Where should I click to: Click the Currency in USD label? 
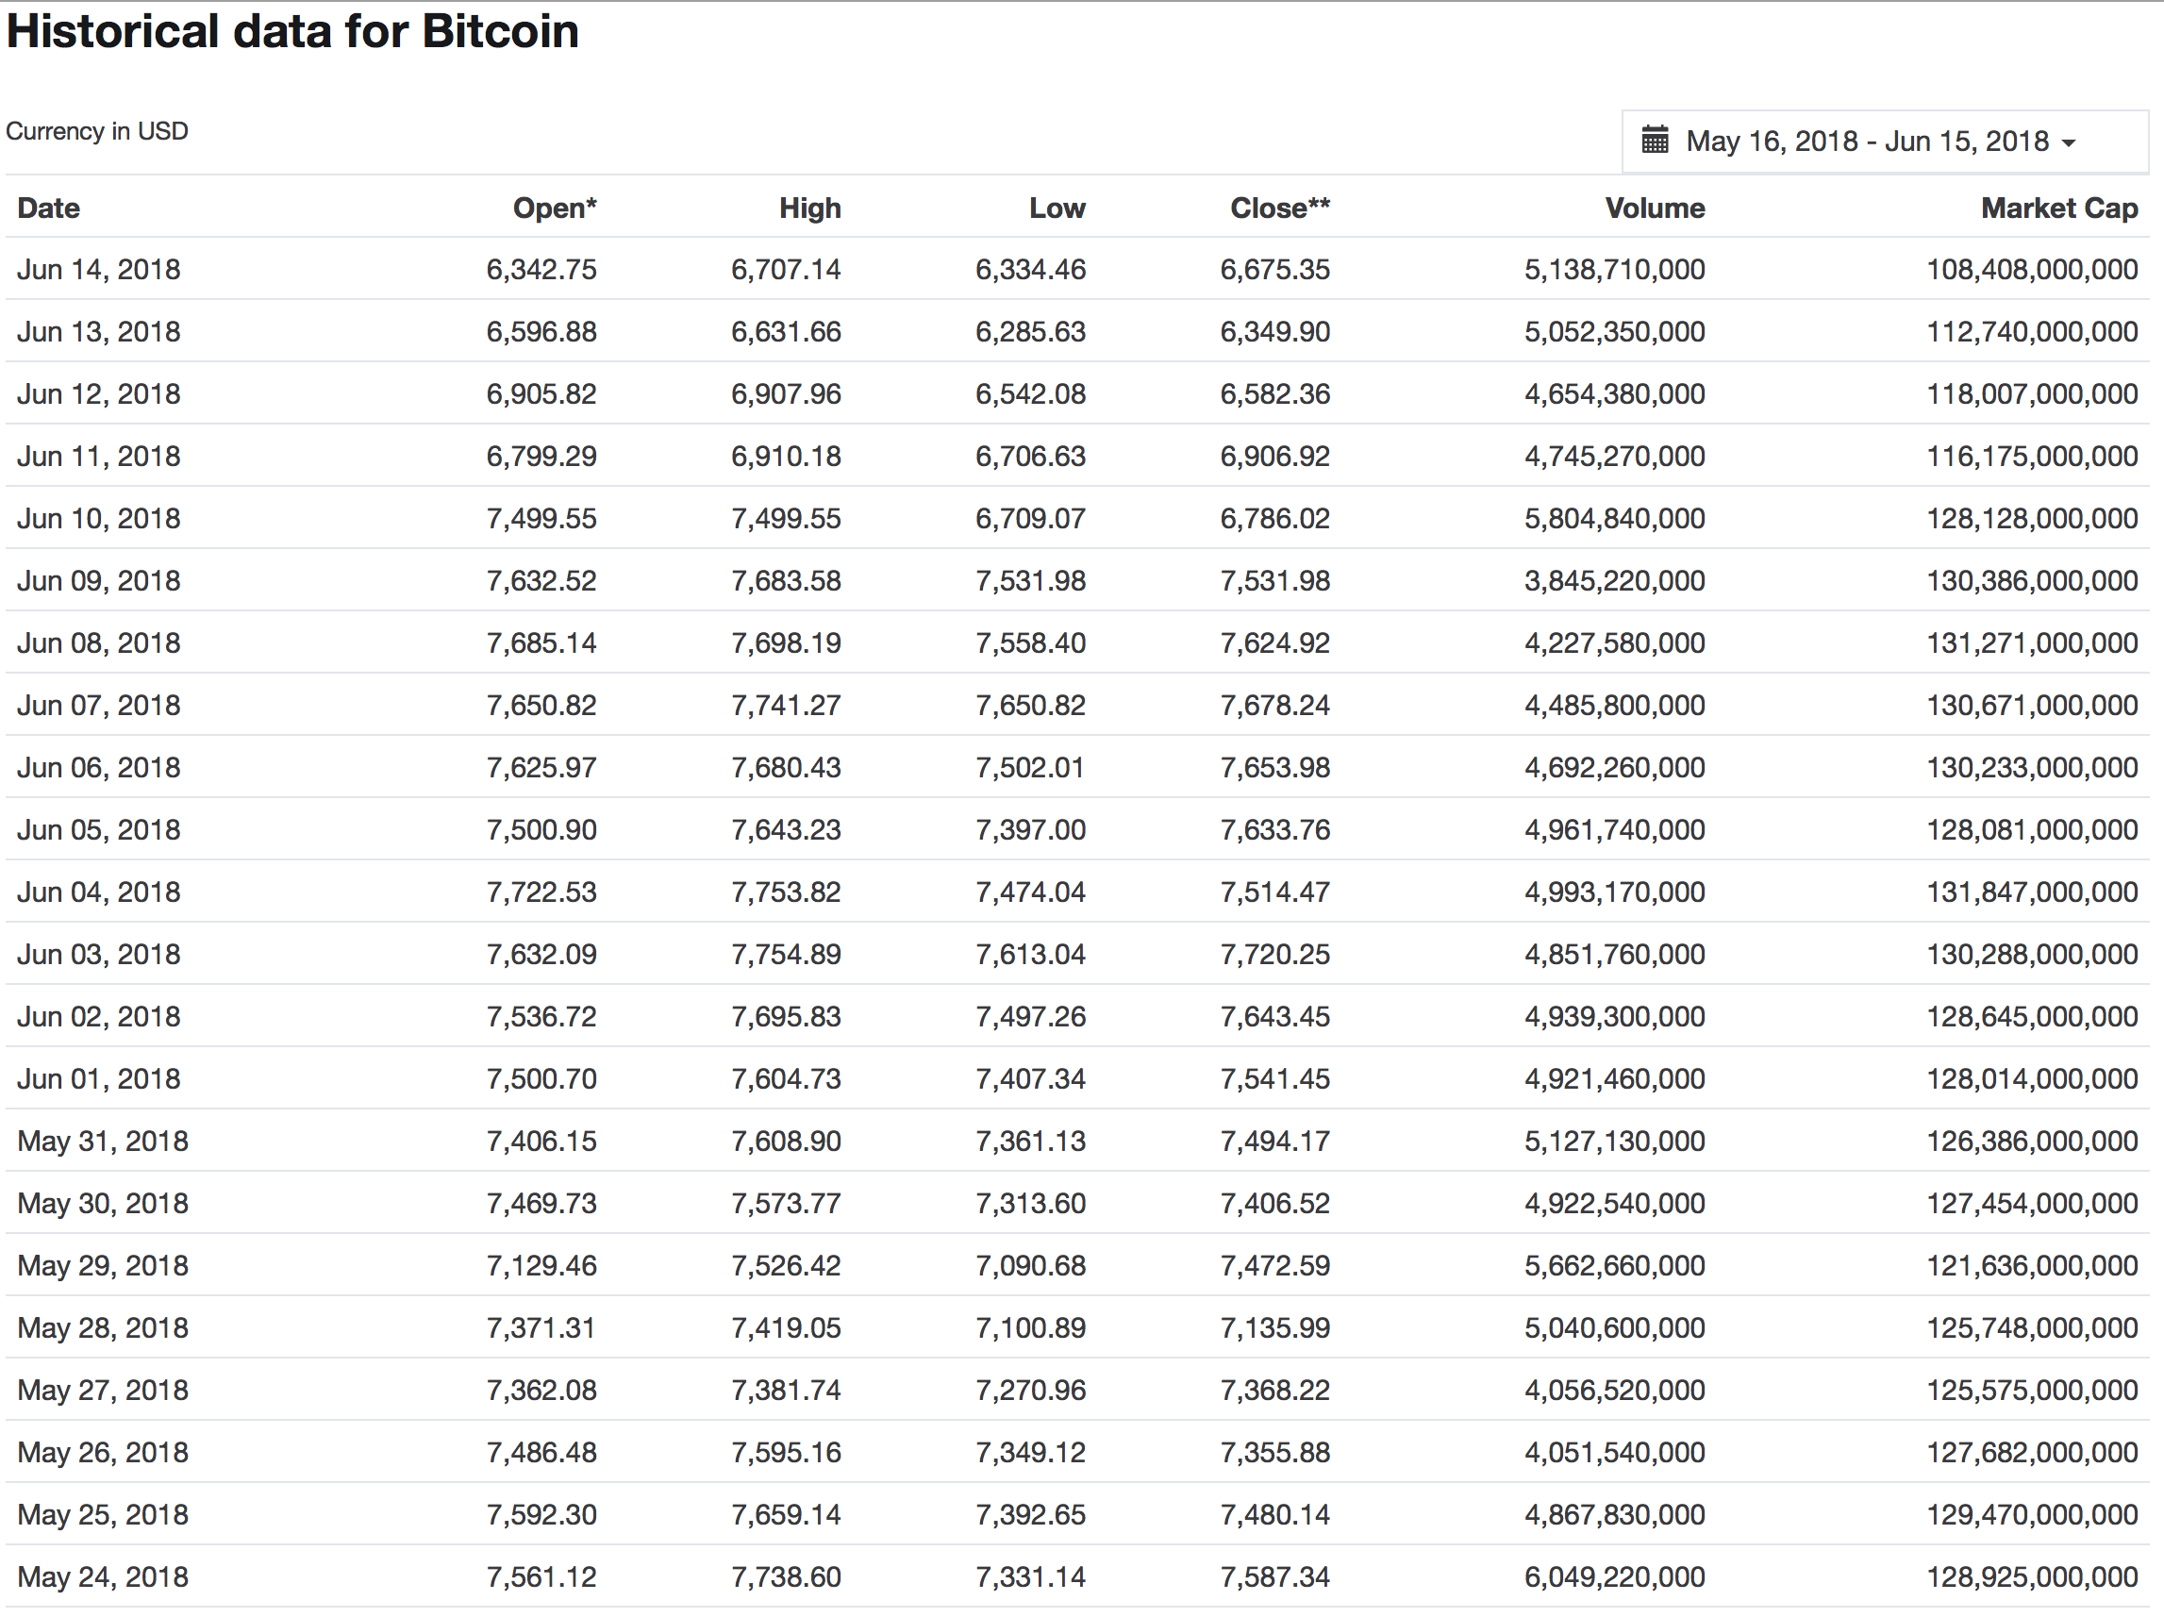pos(97,131)
